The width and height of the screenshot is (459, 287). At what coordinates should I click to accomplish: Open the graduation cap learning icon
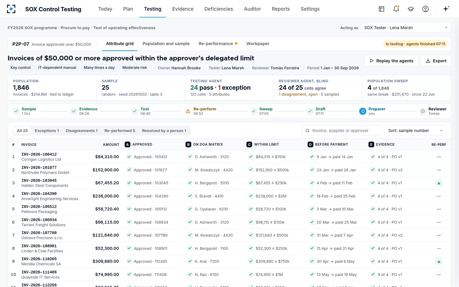click(411, 9)
